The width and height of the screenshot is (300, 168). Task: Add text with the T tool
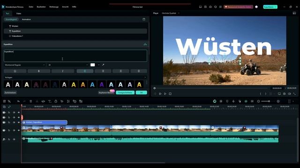pos(50,101)
